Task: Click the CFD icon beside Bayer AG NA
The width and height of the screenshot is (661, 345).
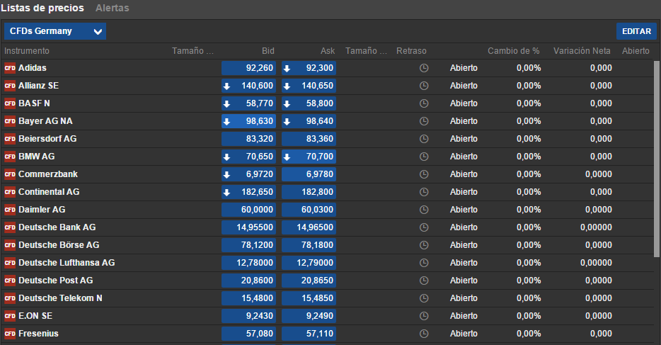Action: [10, 121]
